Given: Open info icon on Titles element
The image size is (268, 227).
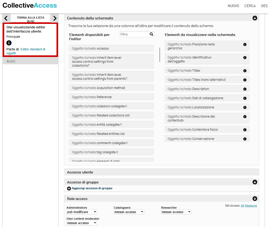Looking at the screenshot, I should 245,71.
